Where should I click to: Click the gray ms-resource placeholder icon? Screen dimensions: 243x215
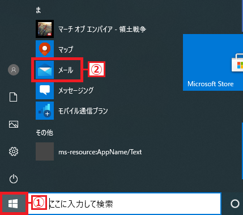pyautogui.click(x=45, y=151)
